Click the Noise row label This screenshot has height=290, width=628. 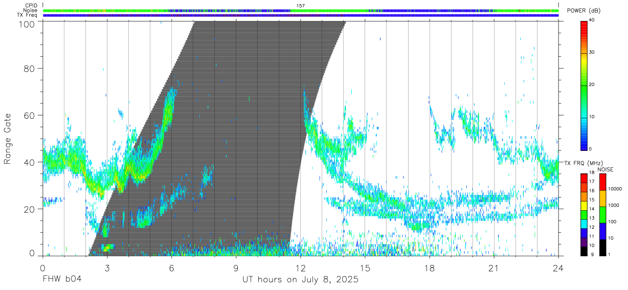30,10
